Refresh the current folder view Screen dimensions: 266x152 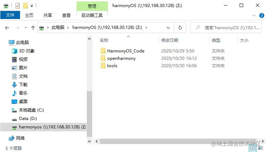(x=180, y=27)
